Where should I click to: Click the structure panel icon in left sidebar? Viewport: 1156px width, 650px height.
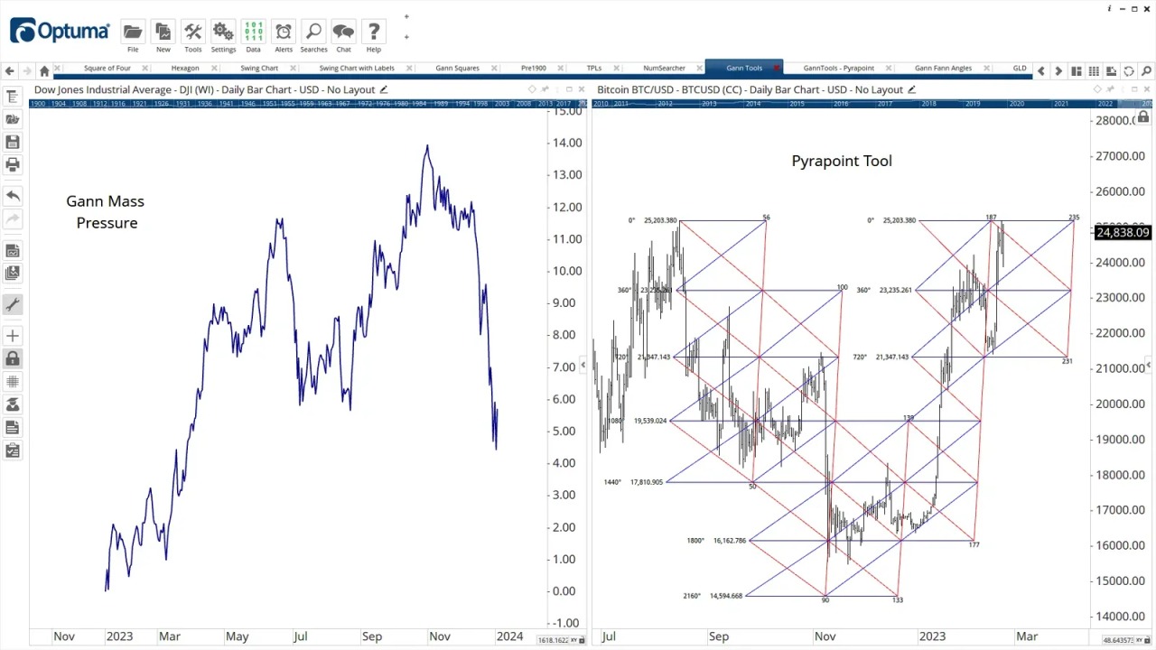(x=13, y=97)
